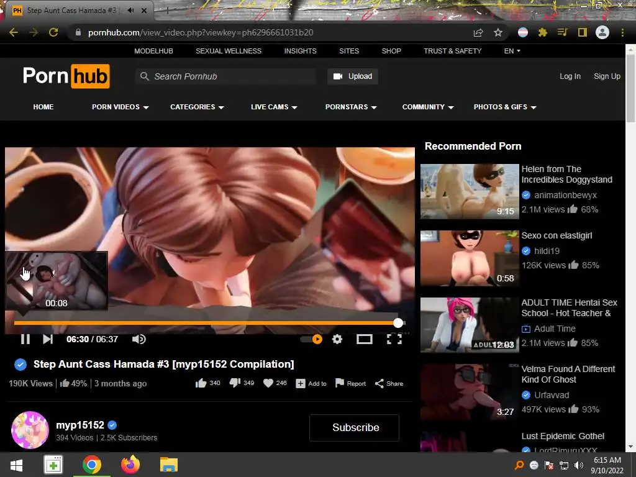Viewport: 636px width, 477px height.
Task: Report this video using the flag icon
Action: tap(351, 383)
